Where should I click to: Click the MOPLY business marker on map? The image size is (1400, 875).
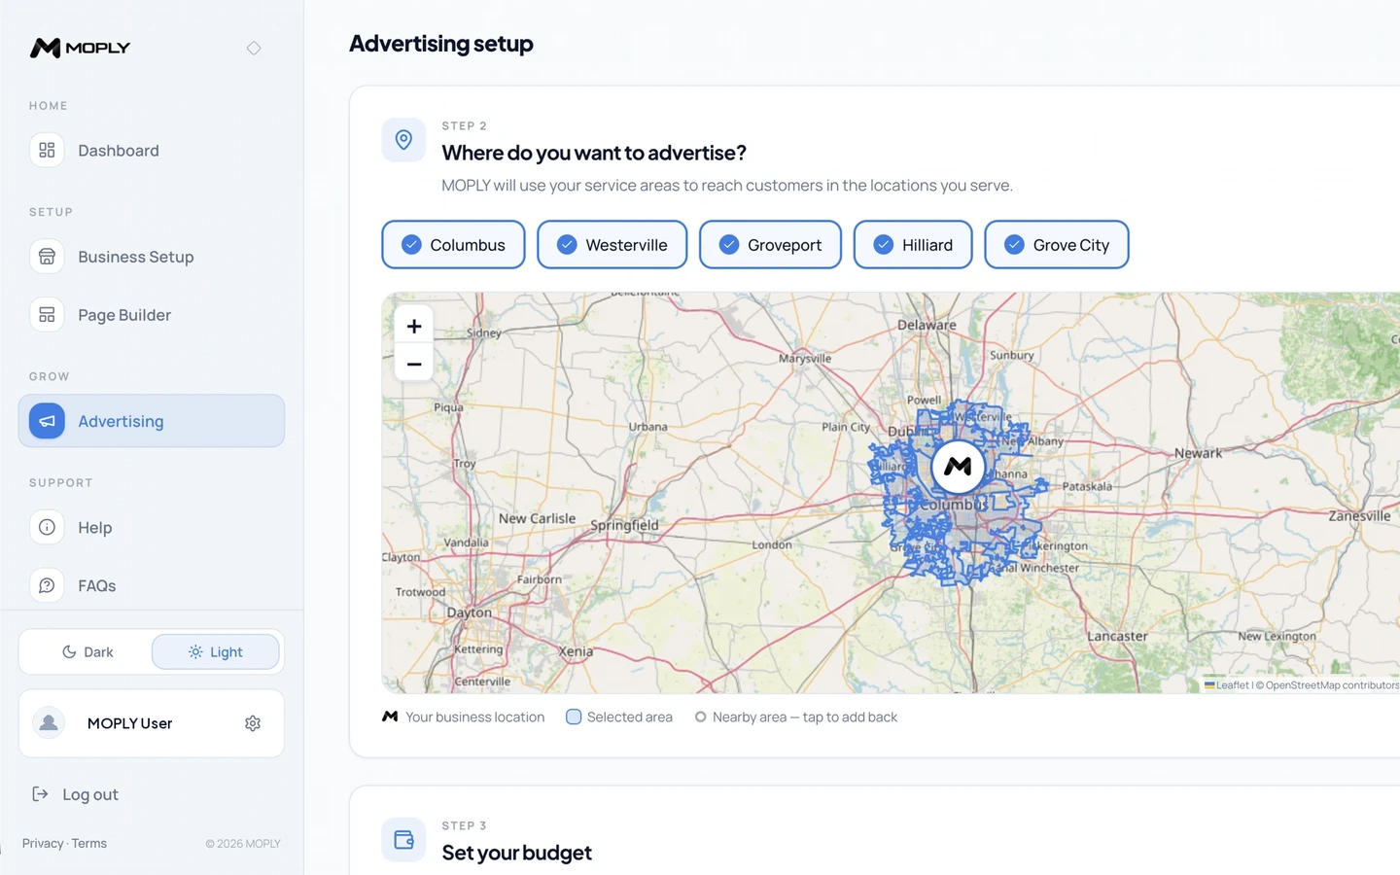(x=958, y=467)
